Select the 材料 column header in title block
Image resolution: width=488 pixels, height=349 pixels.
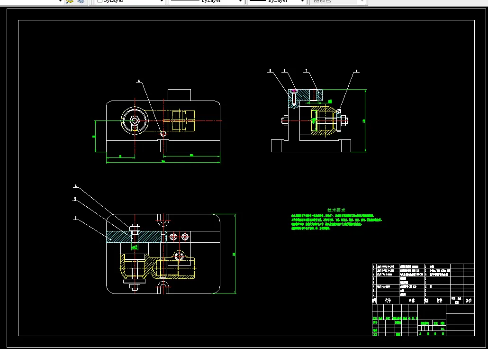[440, 300]
